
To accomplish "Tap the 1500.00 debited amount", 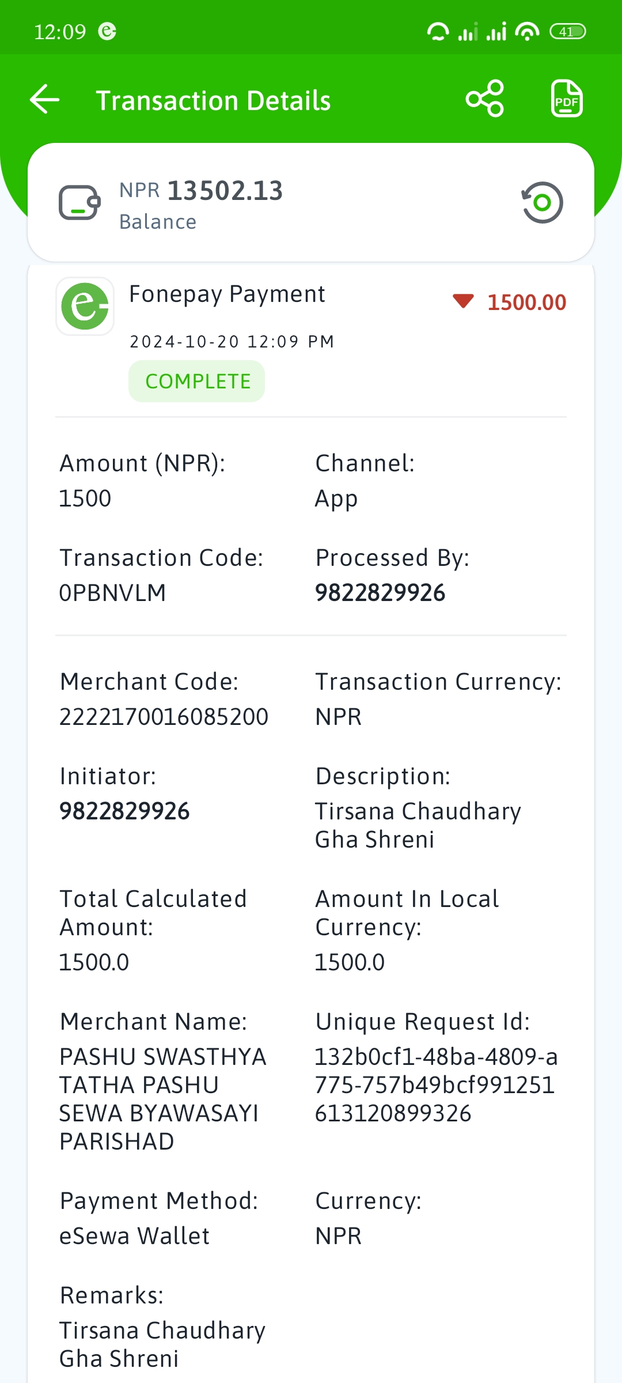I will tap(527, 302).
